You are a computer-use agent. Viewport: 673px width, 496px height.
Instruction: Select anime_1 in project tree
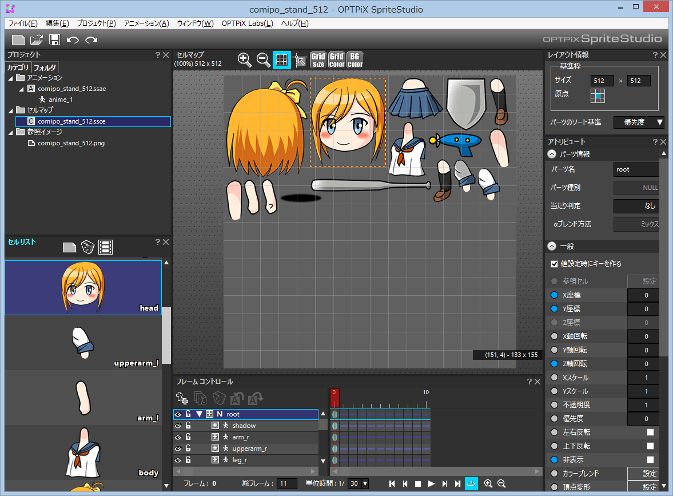(61, 100)
